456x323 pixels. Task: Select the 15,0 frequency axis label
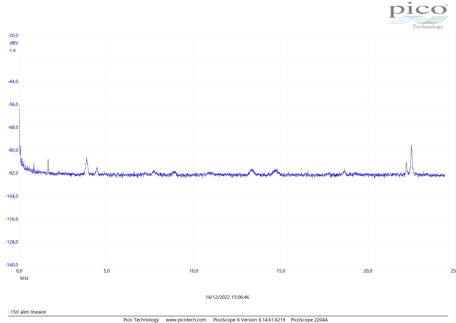(281, 271)
